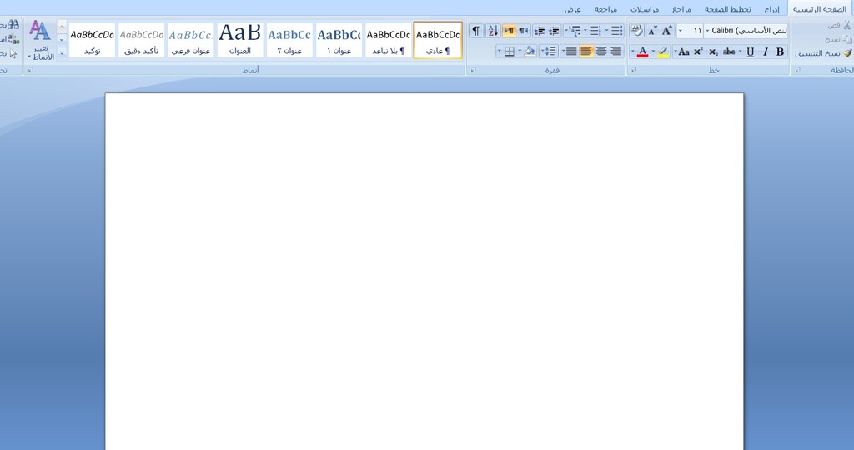Toggle Italic text formatting

point(765,52)
